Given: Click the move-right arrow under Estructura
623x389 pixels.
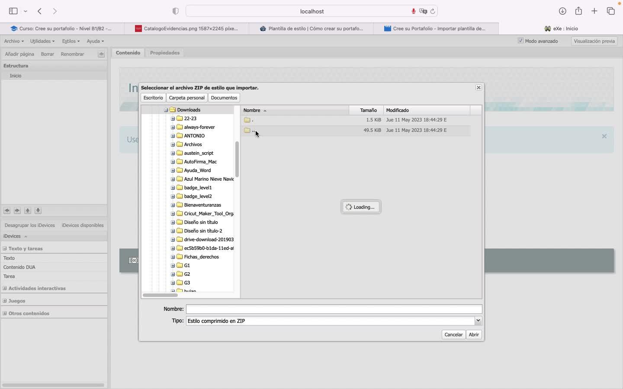Looking at the screenshot, I should (17, 210).
